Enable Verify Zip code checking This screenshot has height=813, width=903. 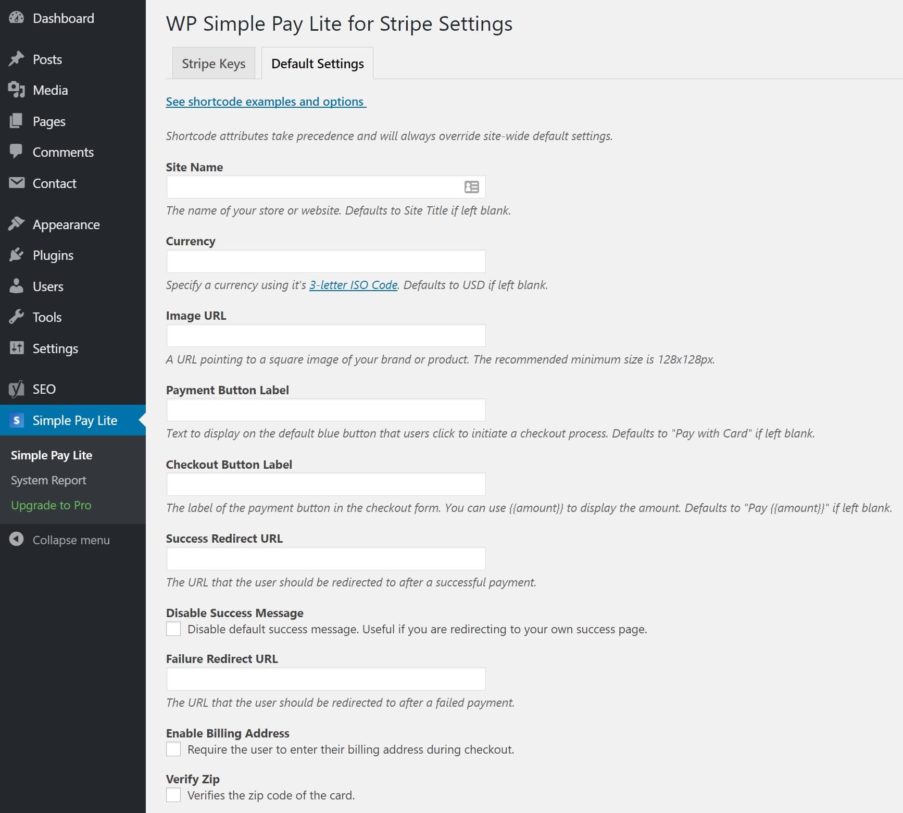pos(173,795)
